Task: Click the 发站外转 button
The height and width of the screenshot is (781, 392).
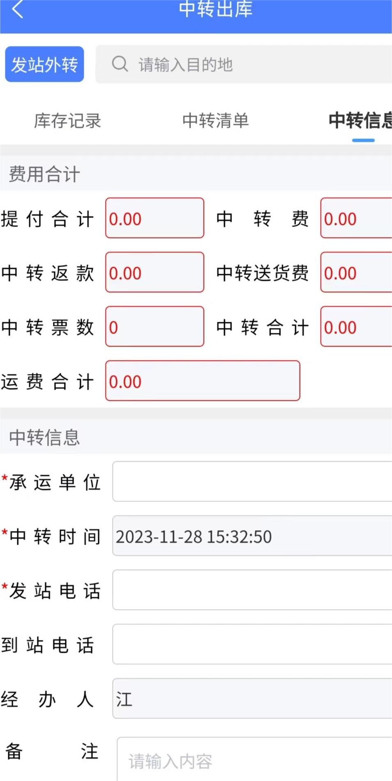Action: [x=44, y=64]
